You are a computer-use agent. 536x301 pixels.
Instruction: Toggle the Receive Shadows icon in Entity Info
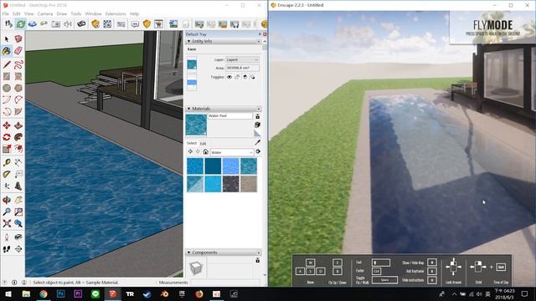pyautogui.click(x=253, y=77)
